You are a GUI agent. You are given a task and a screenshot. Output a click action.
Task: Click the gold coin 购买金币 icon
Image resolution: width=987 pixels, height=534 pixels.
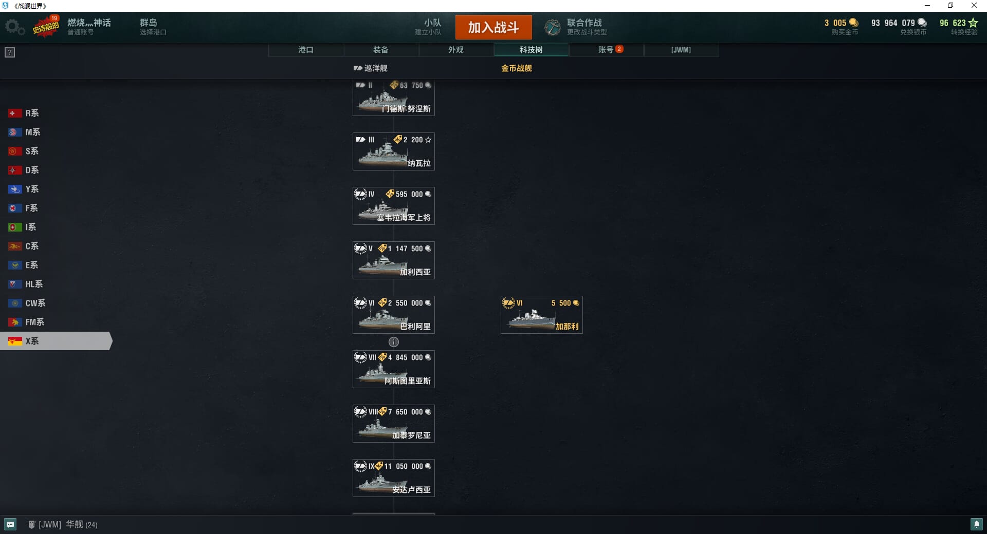coord(854,23)
